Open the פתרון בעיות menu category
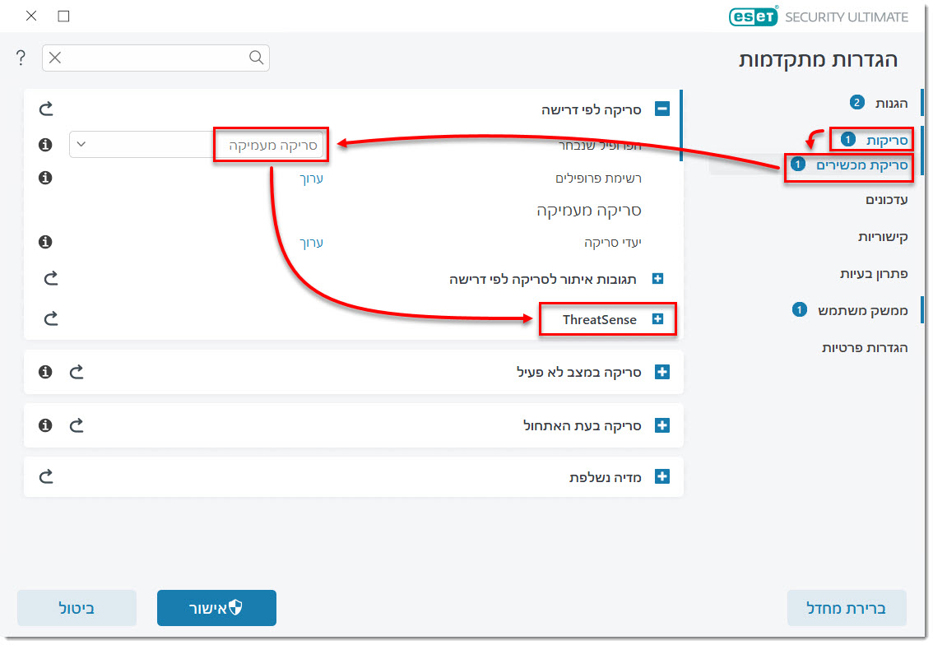 pos(874,274)
